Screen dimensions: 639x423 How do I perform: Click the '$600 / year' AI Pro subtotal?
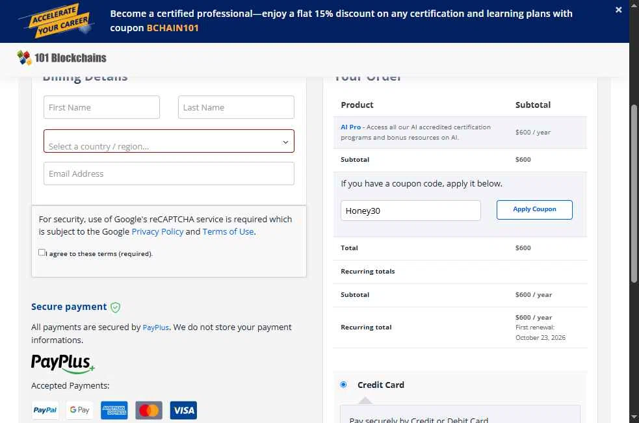pyautogui.click(x=533, y=133)
